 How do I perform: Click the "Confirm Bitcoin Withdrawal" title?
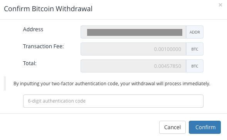click(48, 9)
